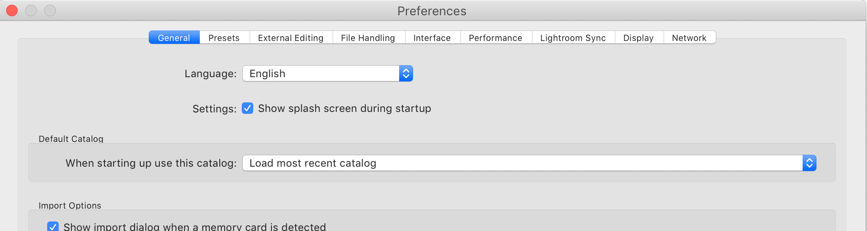Click the blue arrows on catalog popup
This screenshot has height=231, width=867.
point(809,163)
